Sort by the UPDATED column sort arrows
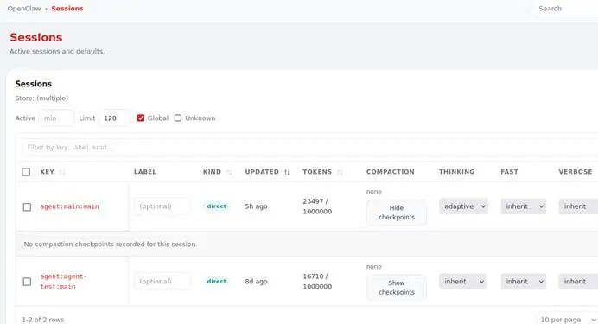Viewport: 598px width, 324px height. point(287,172)
